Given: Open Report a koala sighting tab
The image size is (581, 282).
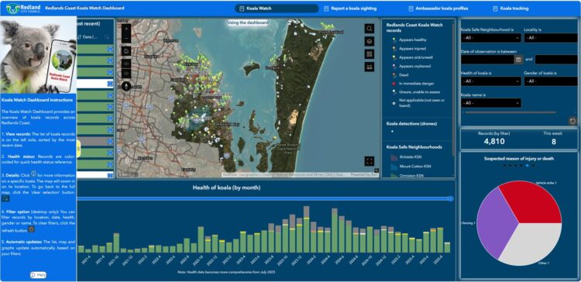Looking at the screenshot, I should pos(350,9).
